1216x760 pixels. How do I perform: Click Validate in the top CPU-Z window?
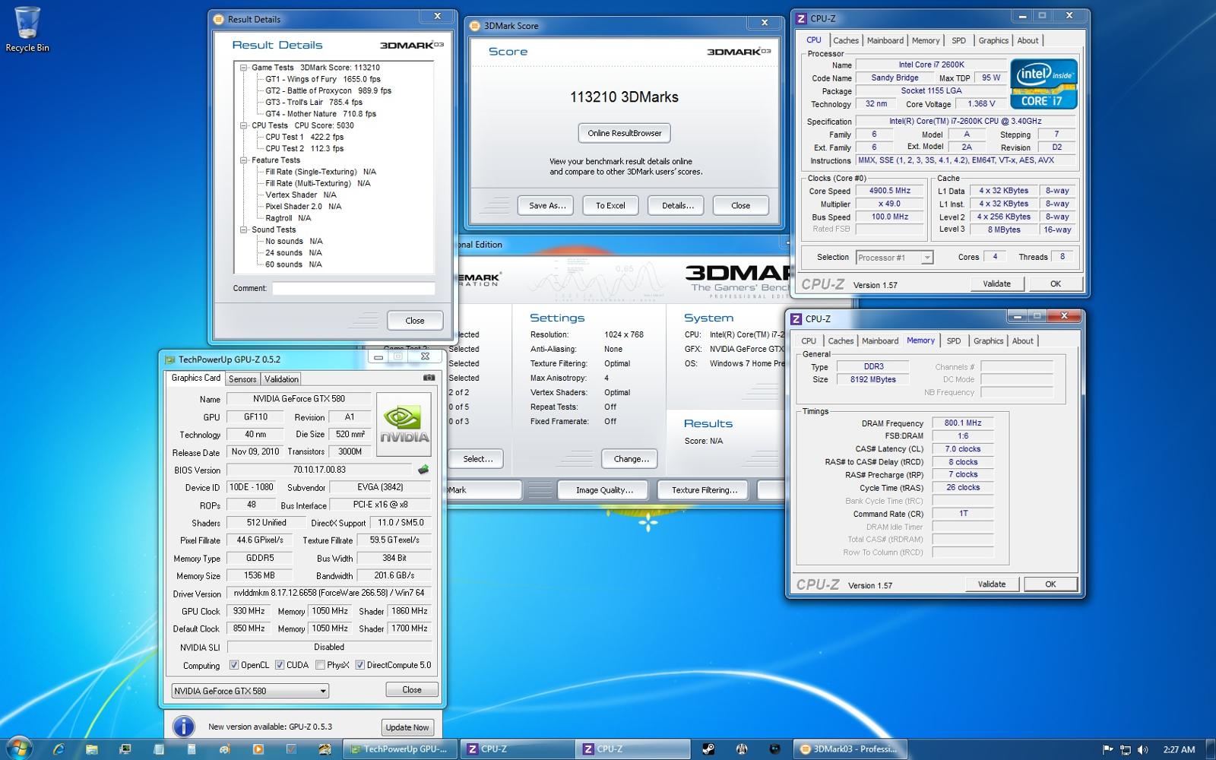tap(996, 283)
